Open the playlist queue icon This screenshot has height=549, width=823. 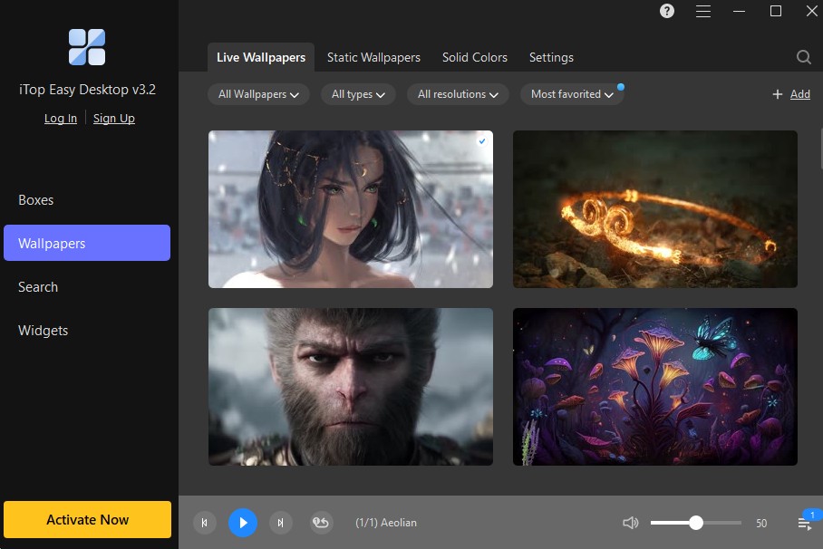(804, 524)
